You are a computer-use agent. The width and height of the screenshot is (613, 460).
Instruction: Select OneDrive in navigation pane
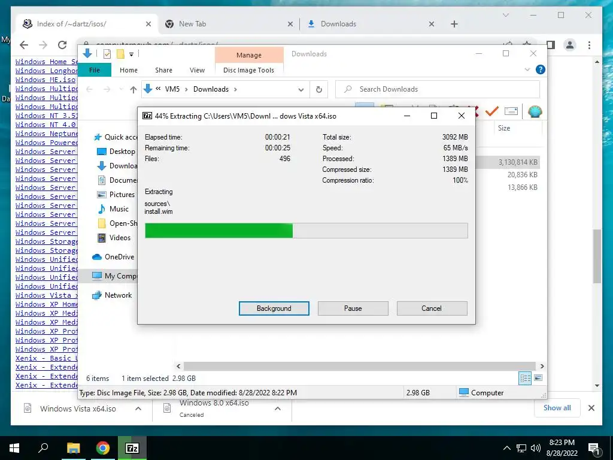pyautogui.click(x=113, y=256)
